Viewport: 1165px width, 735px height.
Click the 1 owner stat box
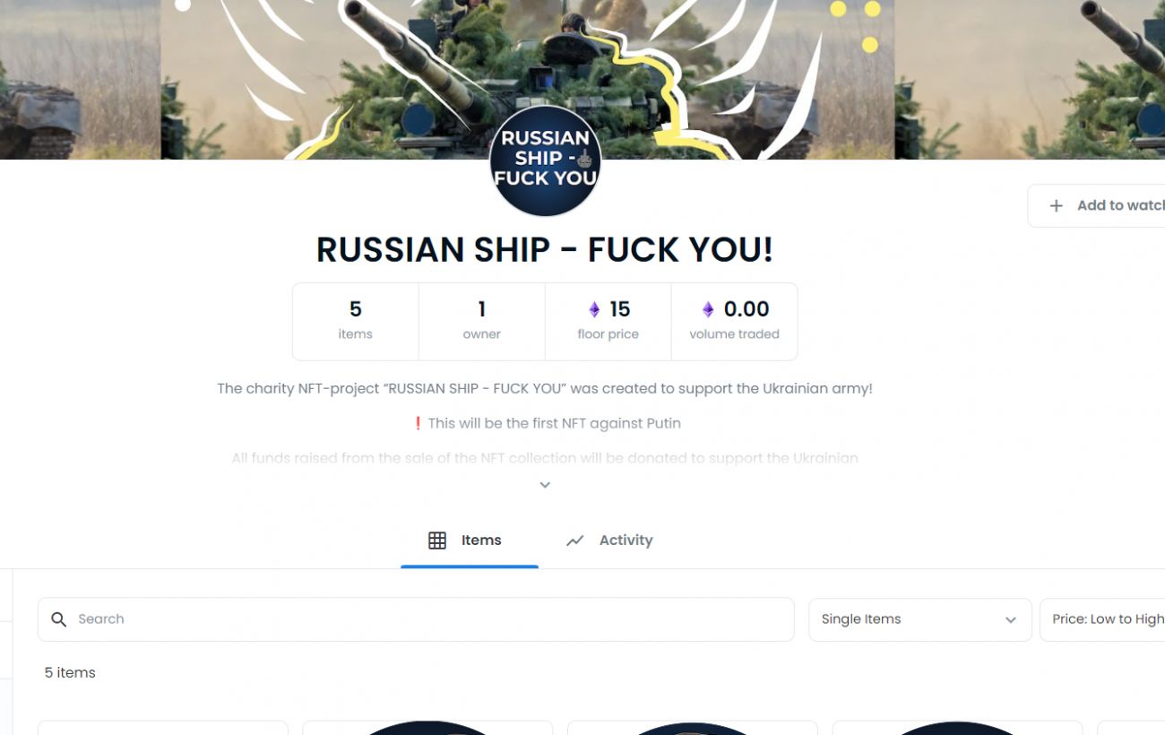pyautogui.click(x=482, y=322)
